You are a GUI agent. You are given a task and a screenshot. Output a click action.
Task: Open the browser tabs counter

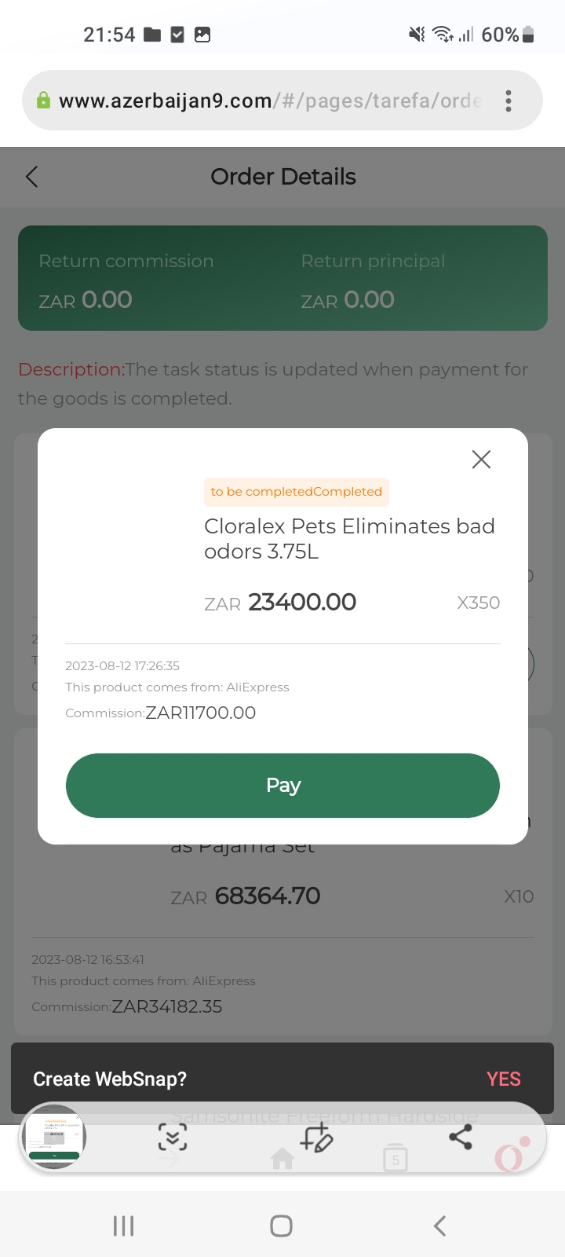pos(395,1160)
